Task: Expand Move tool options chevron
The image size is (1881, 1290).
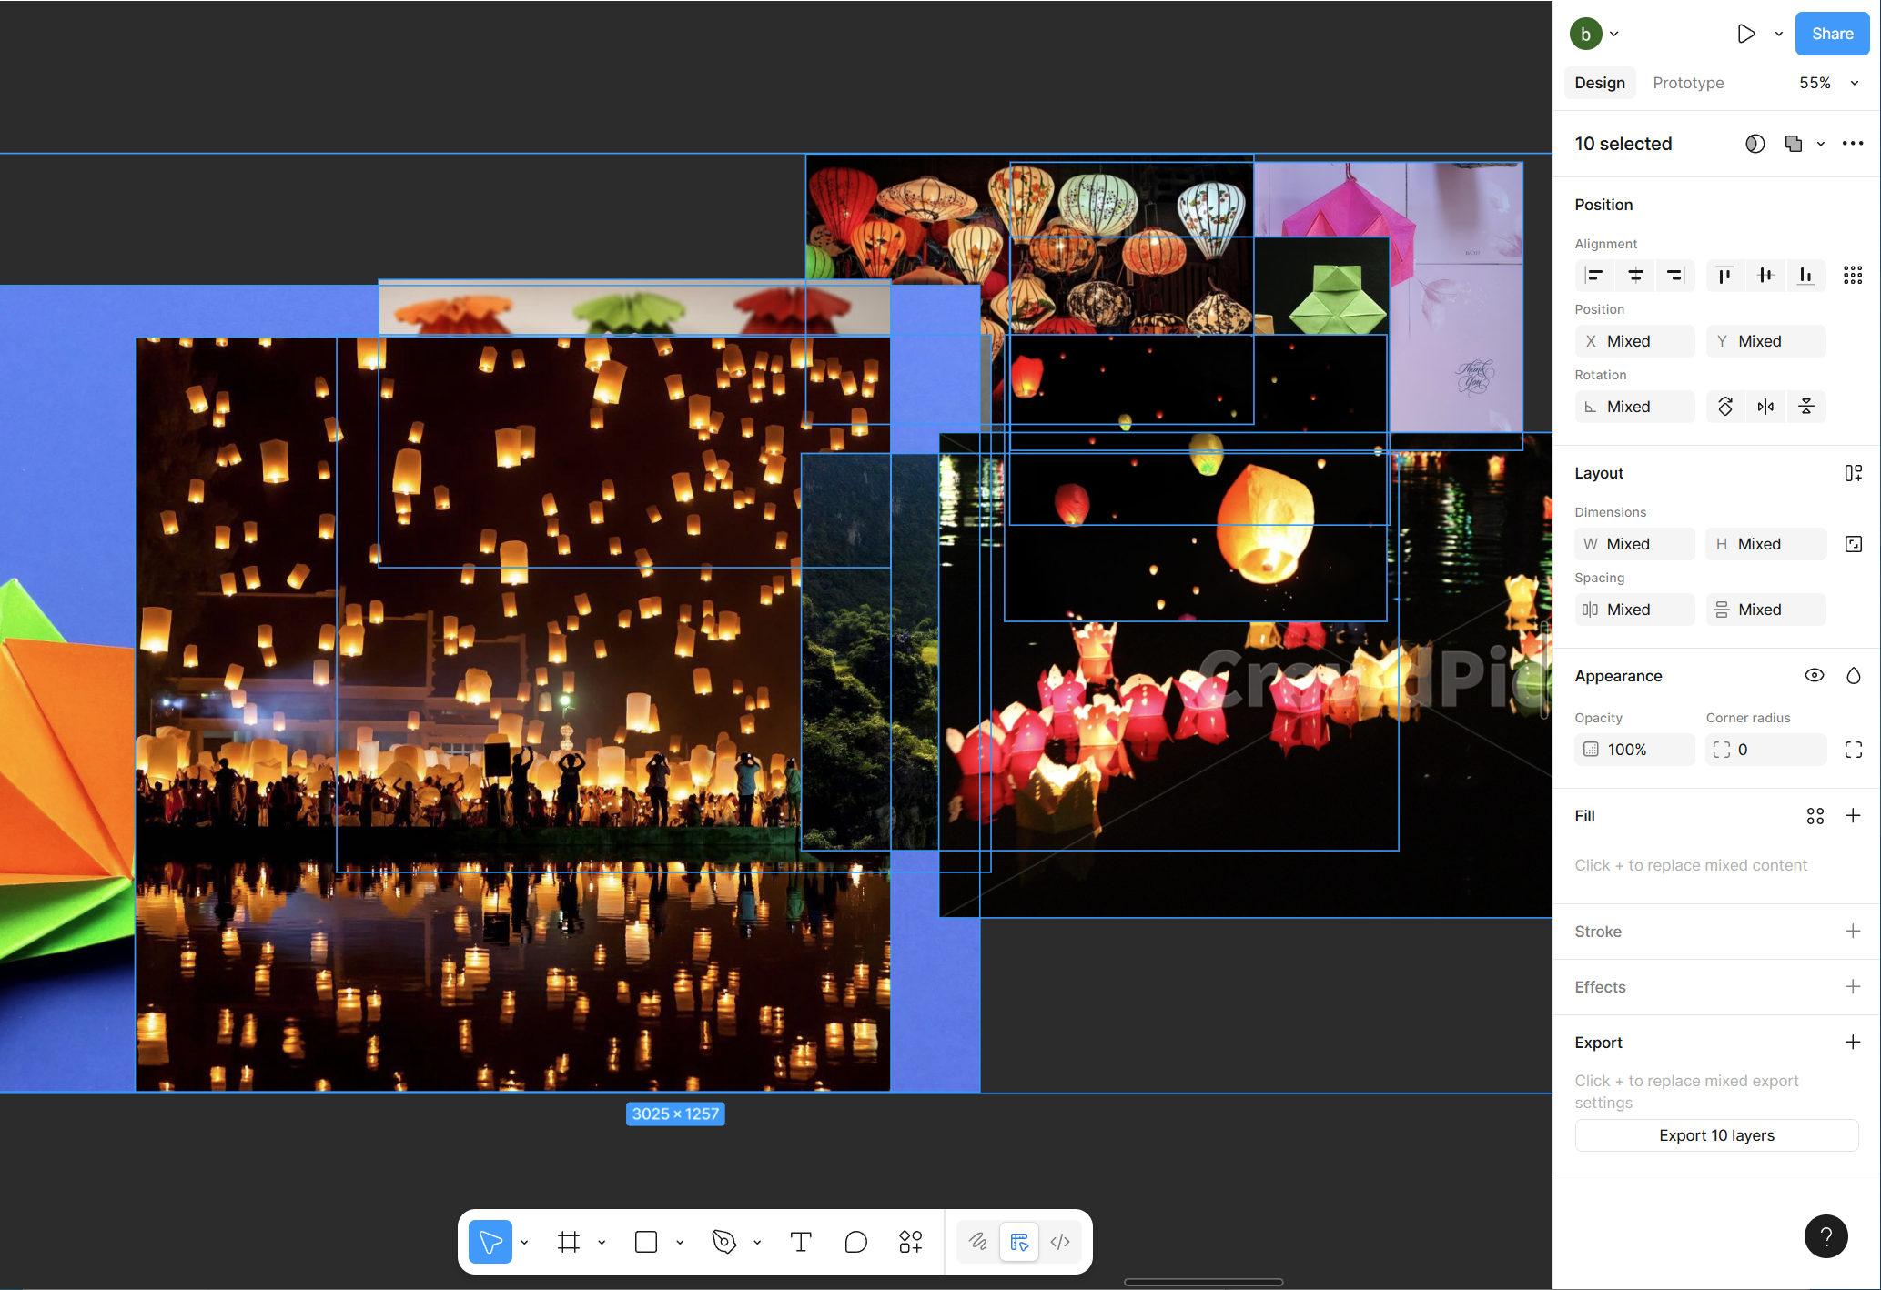Action: tap(525, 1242)
